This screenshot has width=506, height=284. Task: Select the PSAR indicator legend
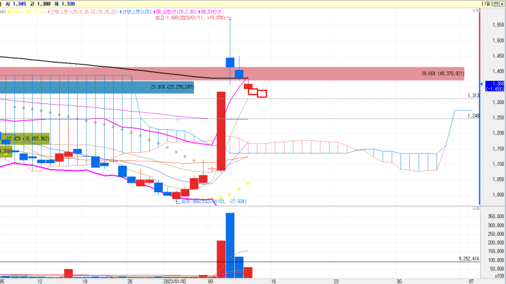pos(27,12)
